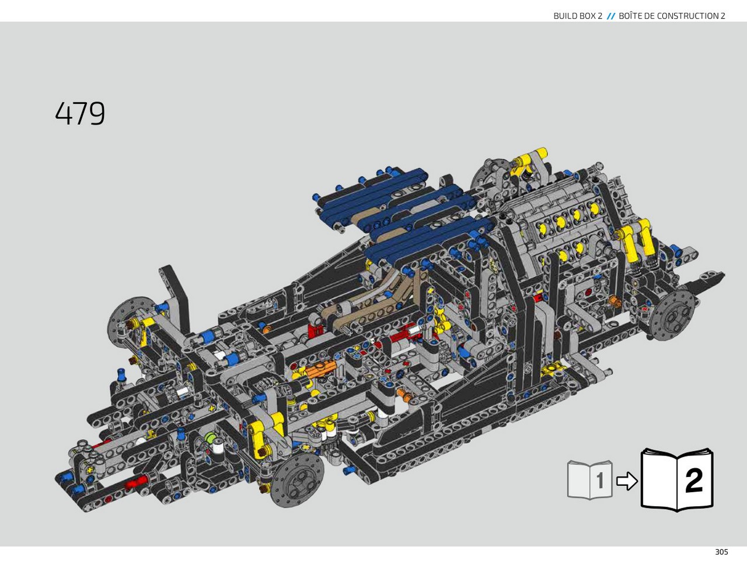The image size is (747, 568).
Task: Click page number 305
Action: [721, 552]
